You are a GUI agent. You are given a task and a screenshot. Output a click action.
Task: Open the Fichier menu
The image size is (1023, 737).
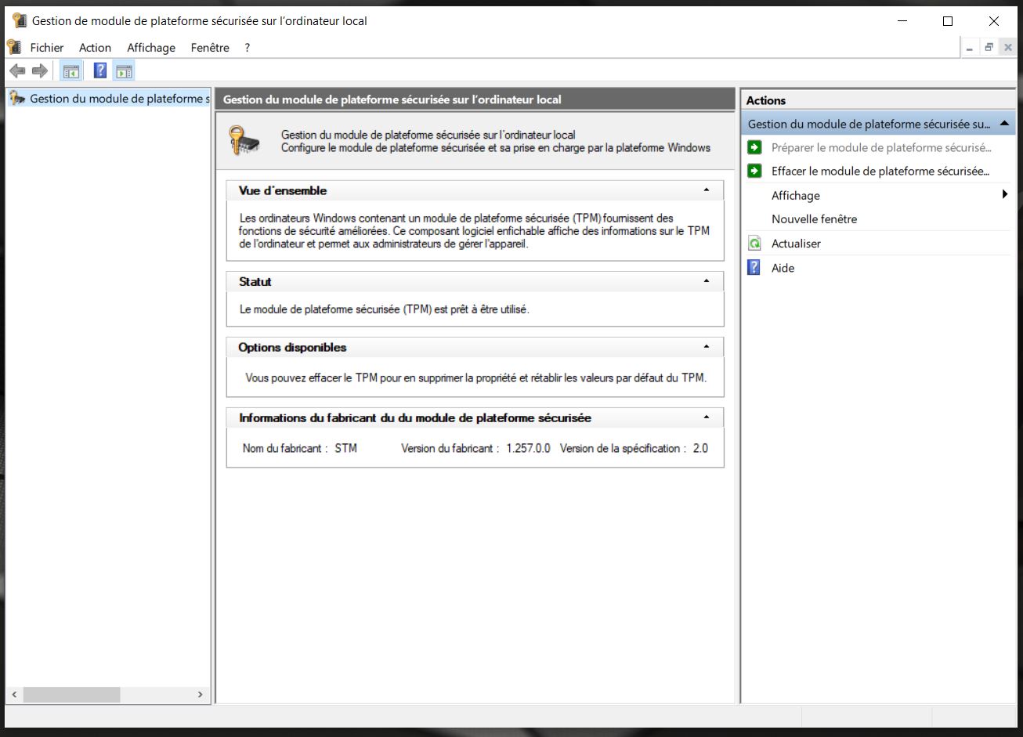click(x=47, y=48)
